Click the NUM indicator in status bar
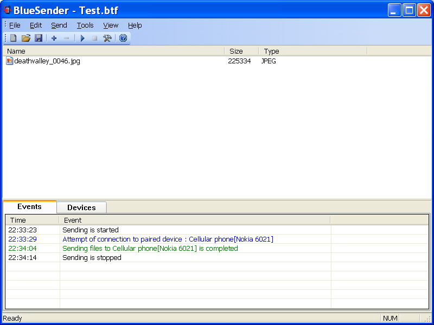This screenshot has width=434, height=325. pyautogui.click(x=390, y=318)
